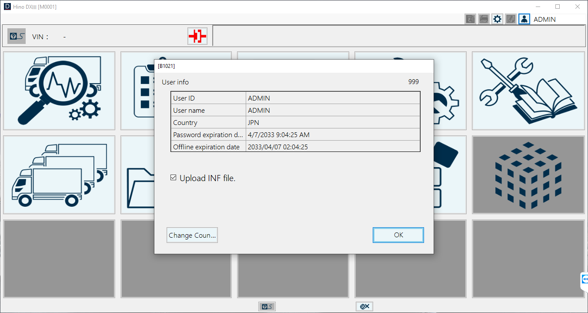Screen dimensions: 588x313
Task: Open the checklist clipboard tile
Action: point(137,91)
